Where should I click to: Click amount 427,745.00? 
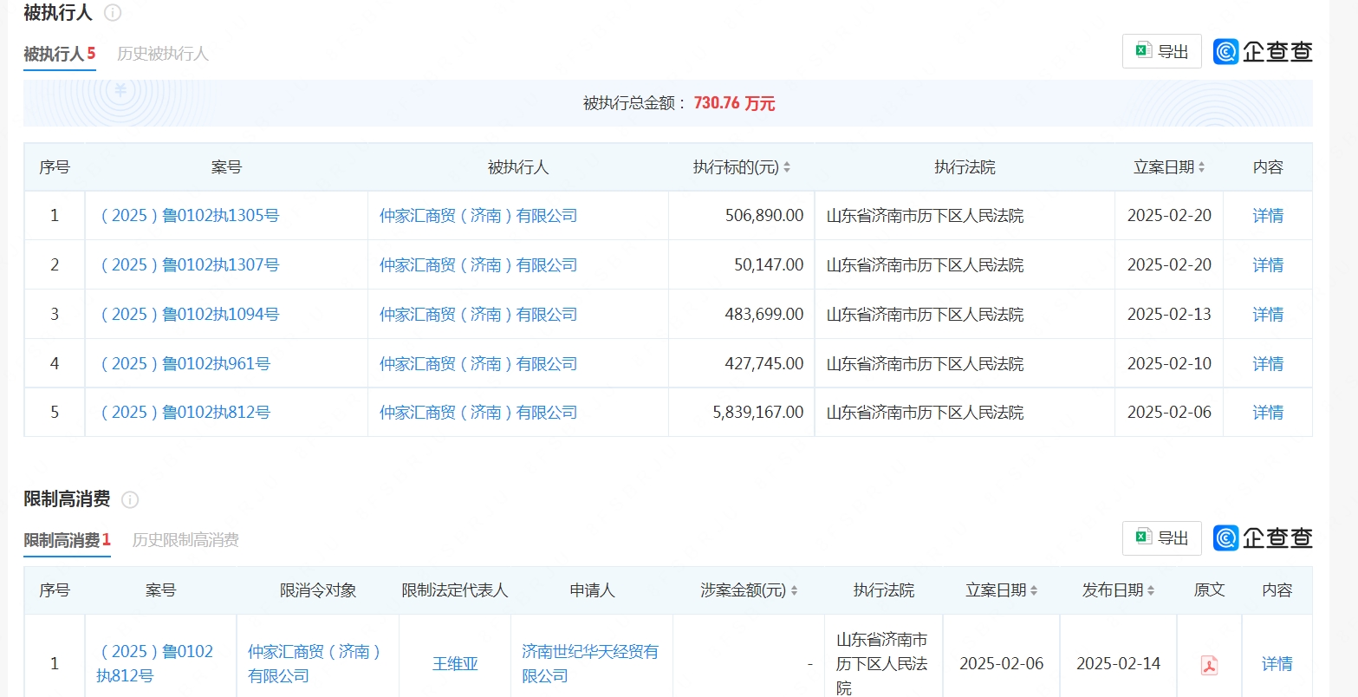point(764,364)
